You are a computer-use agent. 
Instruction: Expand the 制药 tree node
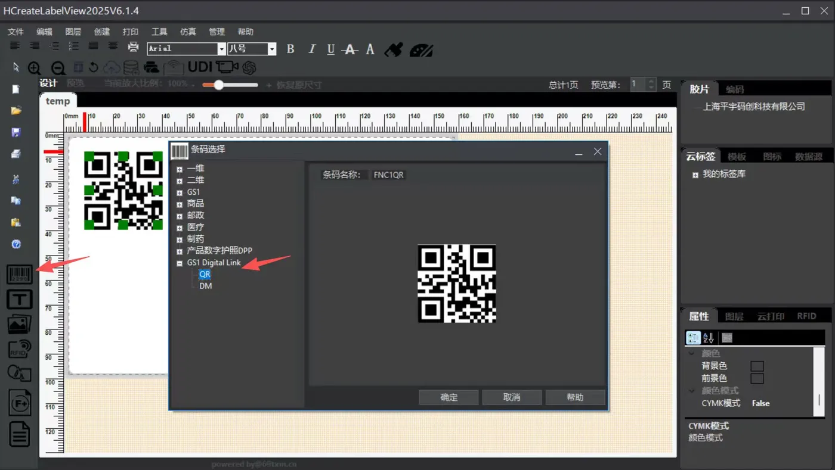pyautogui.click(x=180, y=239)
